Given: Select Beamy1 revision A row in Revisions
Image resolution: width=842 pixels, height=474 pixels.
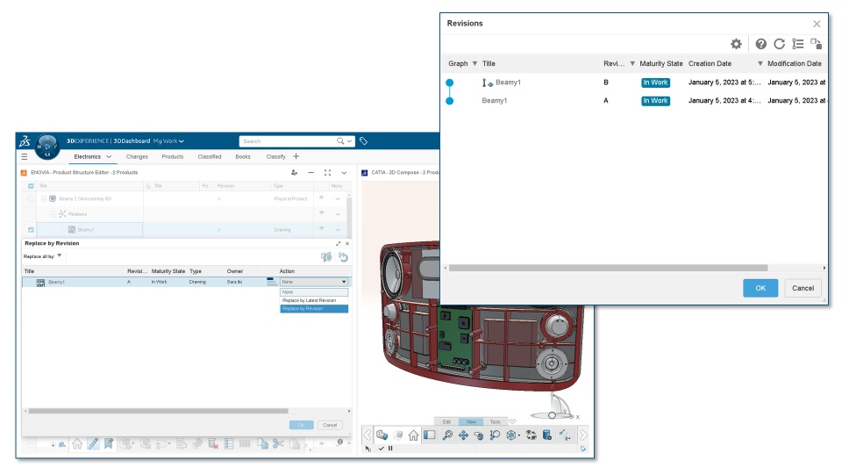Looking at the screenshot, I should coord(635,100).
